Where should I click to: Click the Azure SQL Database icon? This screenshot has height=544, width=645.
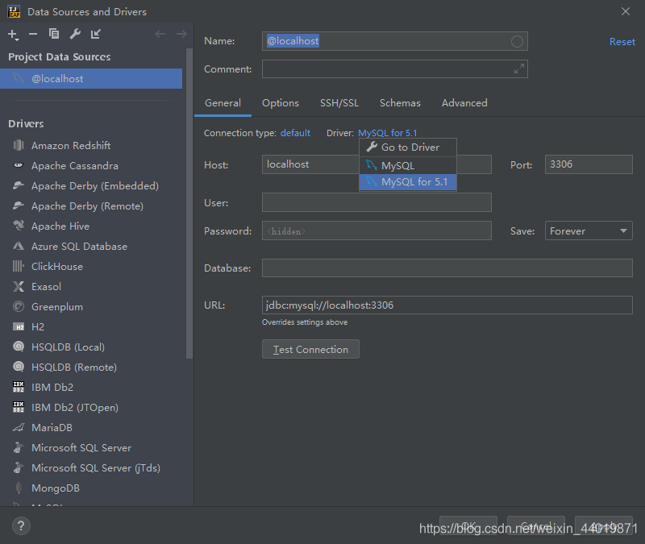[x=19, y=246]
